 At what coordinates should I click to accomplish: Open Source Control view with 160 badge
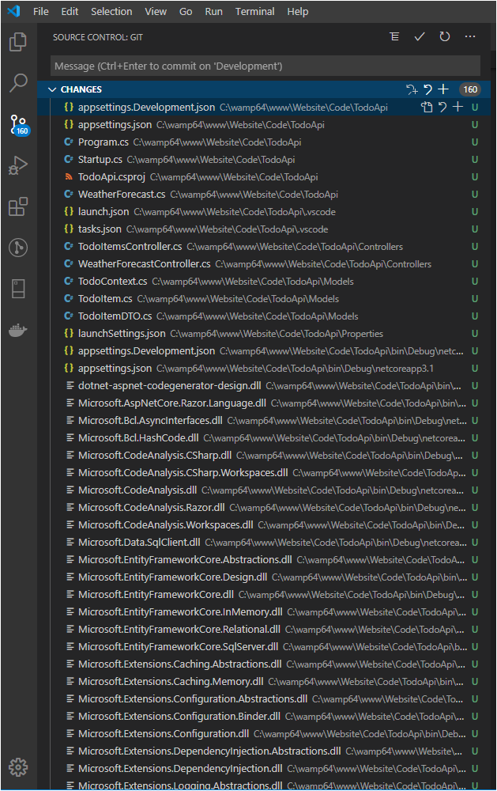[19, 124]
